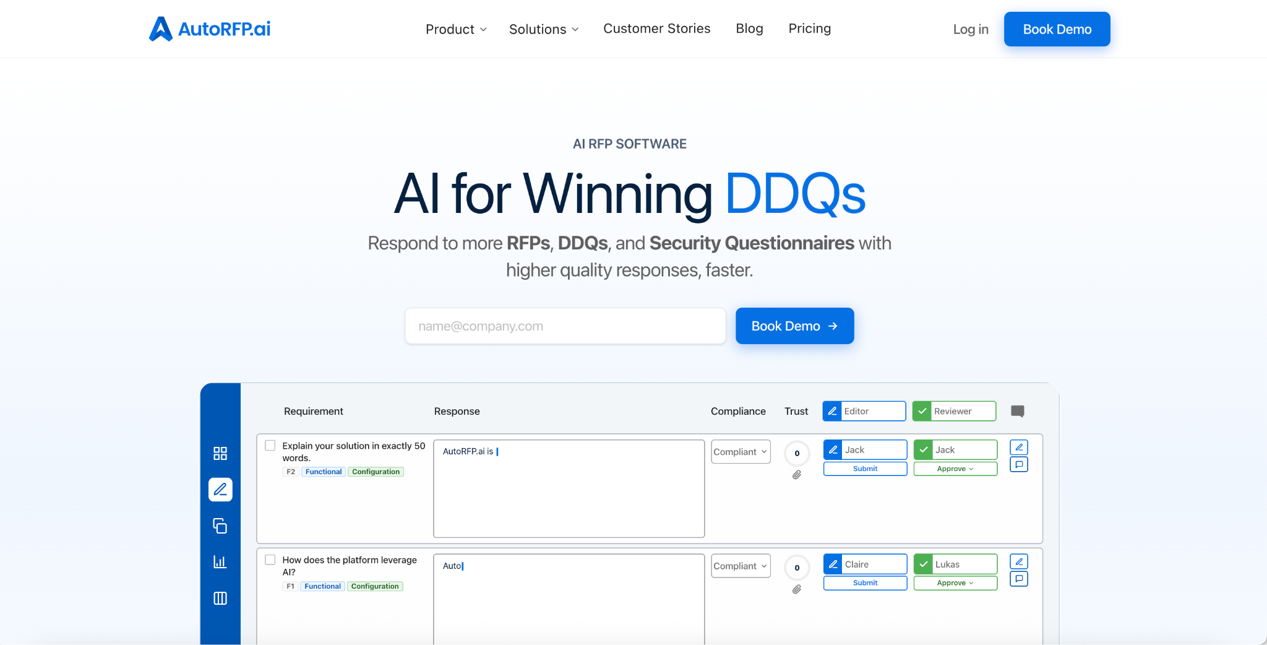This screenshot has height=645, width=1267.
Task: Select reviewer Lukas assignee field
Action: [x=955, y=564]
